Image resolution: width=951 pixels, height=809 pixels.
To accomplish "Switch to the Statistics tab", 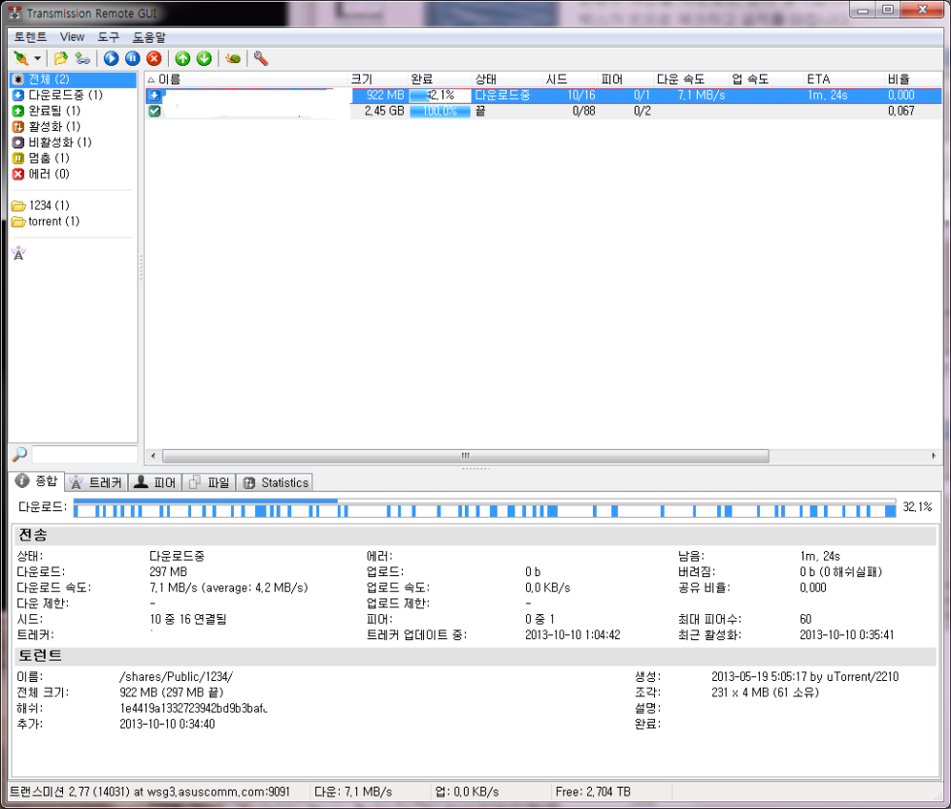I will (x=276, y=482).
